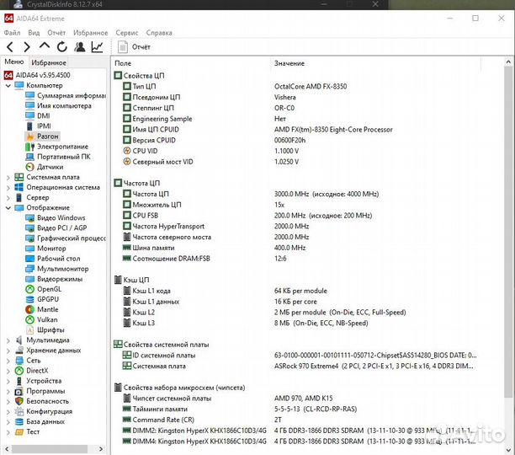Viewport: 515px width, 455px height.
Task: Expand the Системная плата tree node
Action: [x=8, y=177]
